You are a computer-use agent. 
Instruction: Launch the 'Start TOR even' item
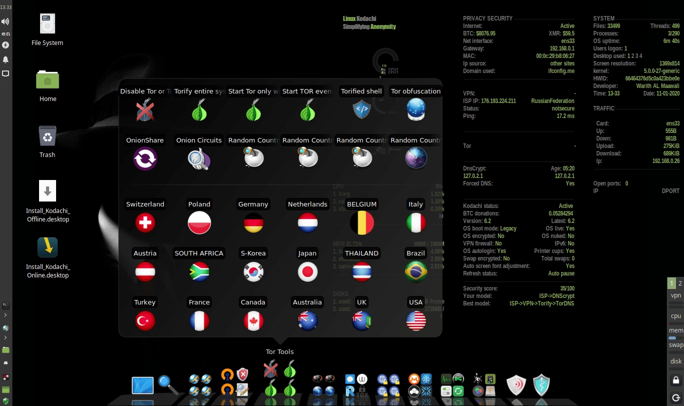307,109
